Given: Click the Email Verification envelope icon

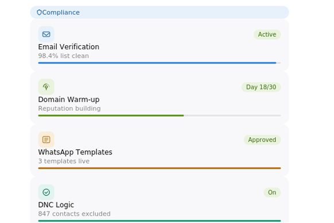Looking at the screenshot, I should coord(46,34).
